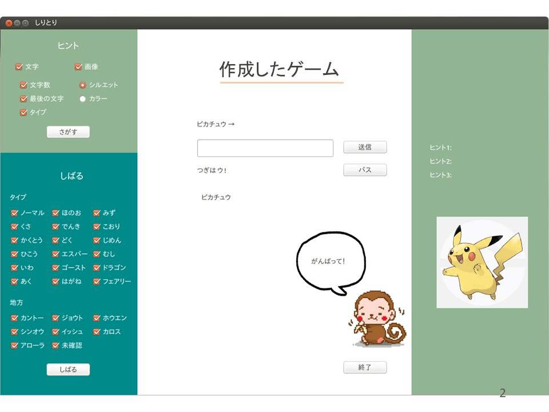Disable the アローラ region checkbox
Image resolution: width=549 pixels, height=412 pixels.
click(14, 346)
